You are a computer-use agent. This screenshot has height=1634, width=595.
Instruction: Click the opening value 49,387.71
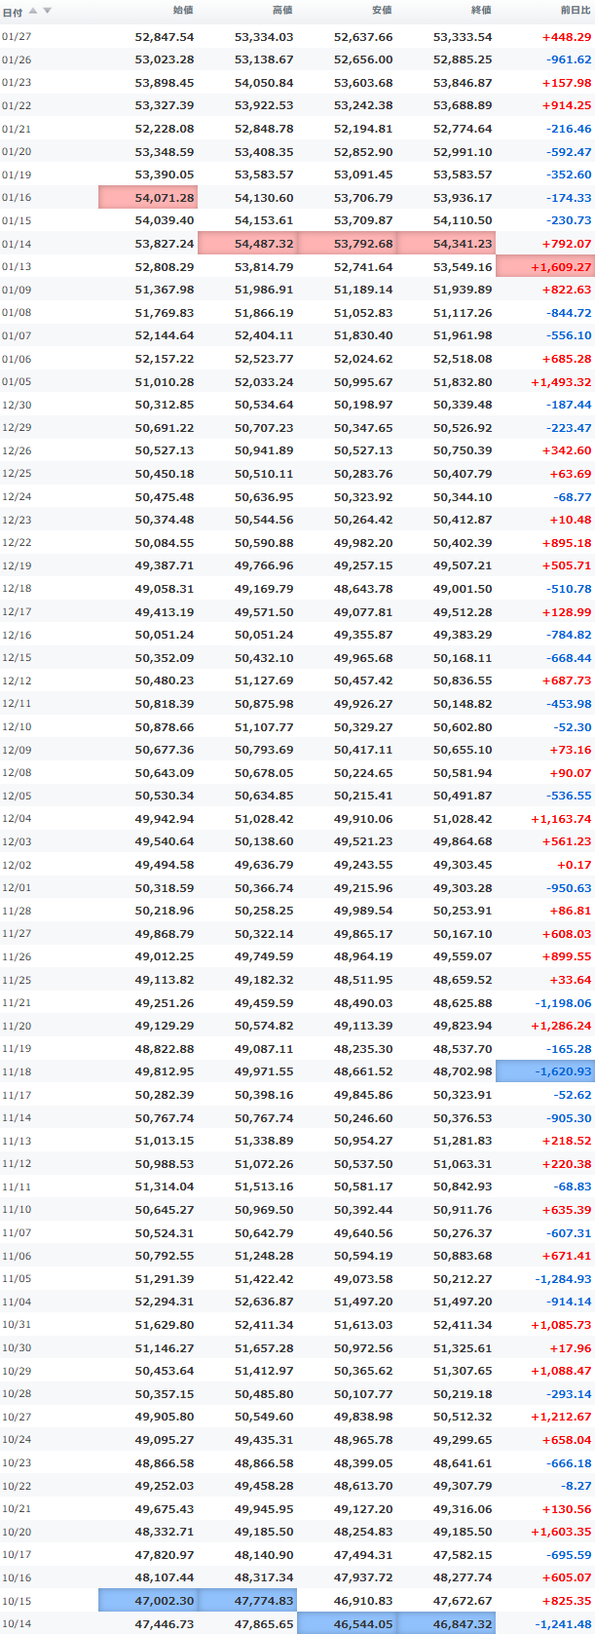tap(164, 565)
